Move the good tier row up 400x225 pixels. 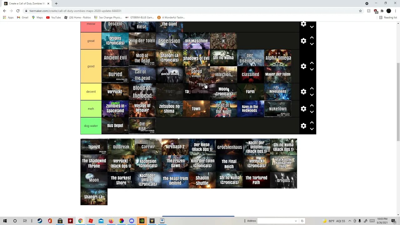[312, 63]
